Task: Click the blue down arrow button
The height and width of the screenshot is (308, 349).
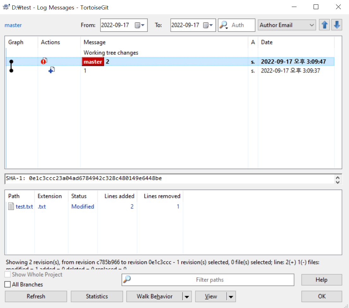Action: point(337,25)
